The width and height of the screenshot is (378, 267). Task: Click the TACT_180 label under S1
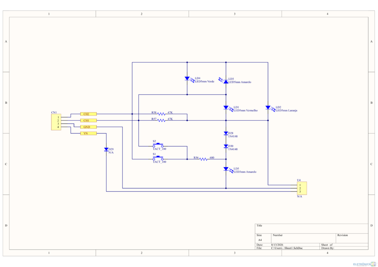160,162
